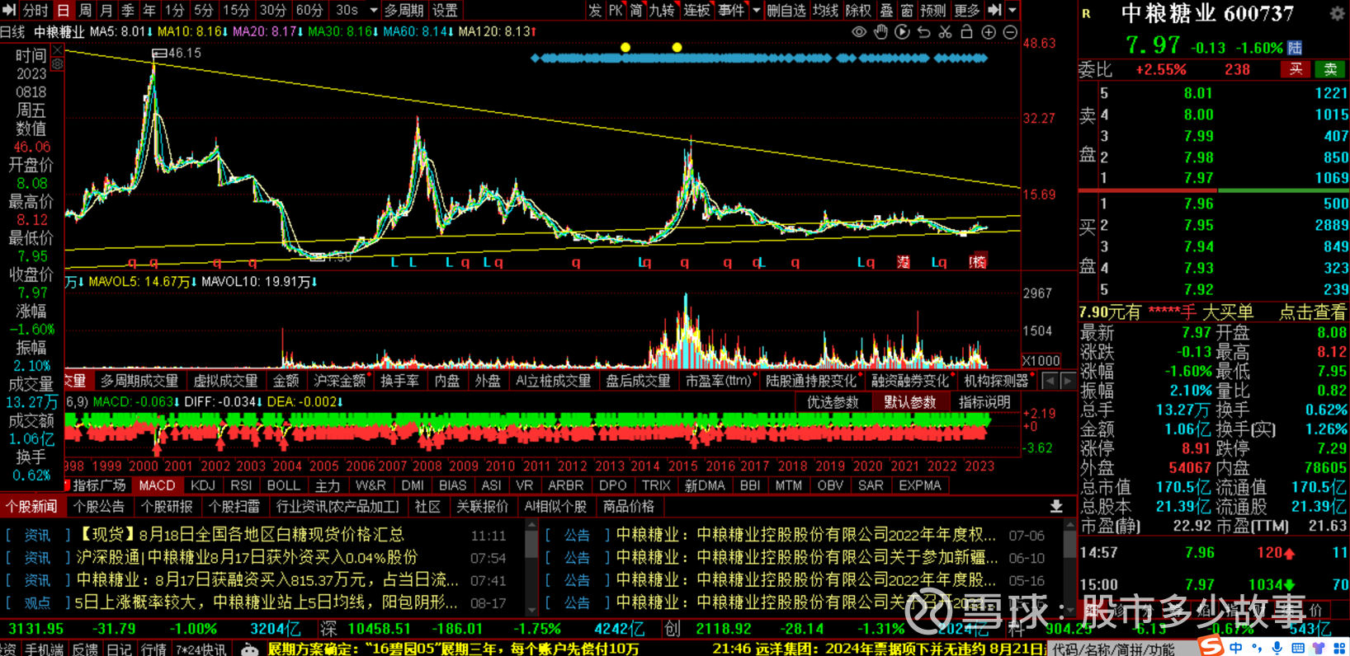Select the 季 quarterly period
This screenshot has width=1350, height=656.
click(128, 10)
